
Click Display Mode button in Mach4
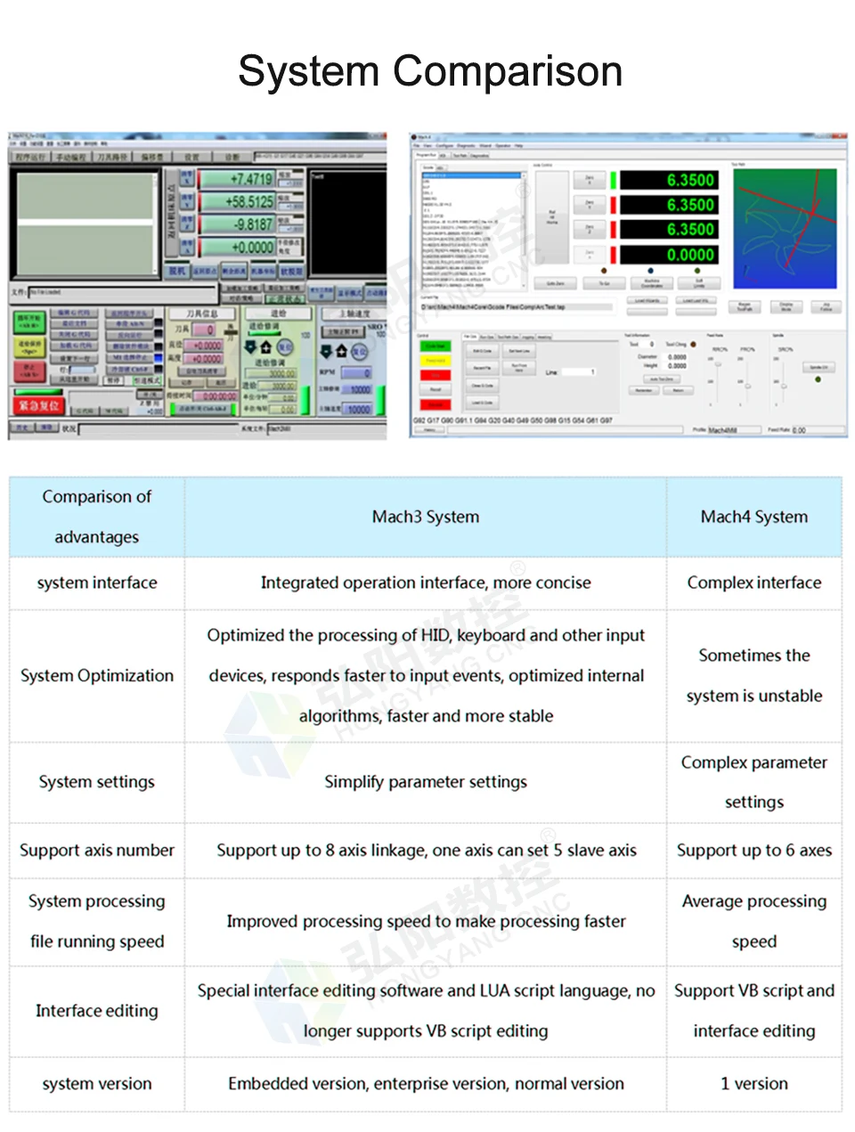tap(786, 306)
